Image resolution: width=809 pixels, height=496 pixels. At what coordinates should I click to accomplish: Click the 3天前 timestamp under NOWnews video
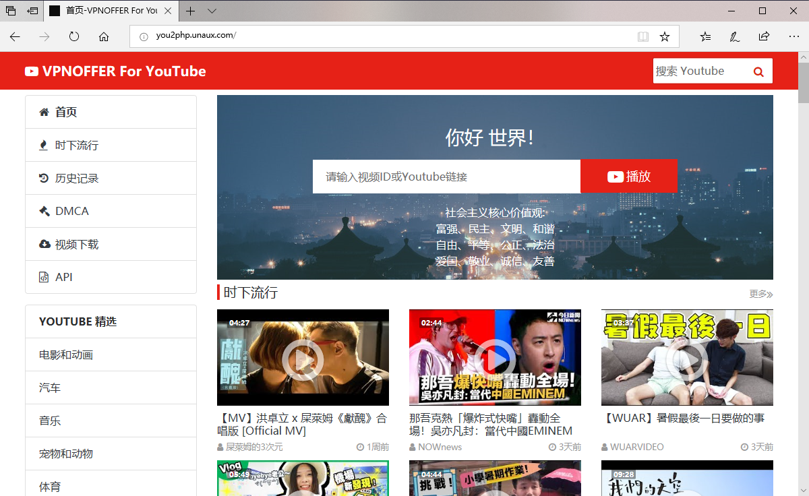(565, 447)
